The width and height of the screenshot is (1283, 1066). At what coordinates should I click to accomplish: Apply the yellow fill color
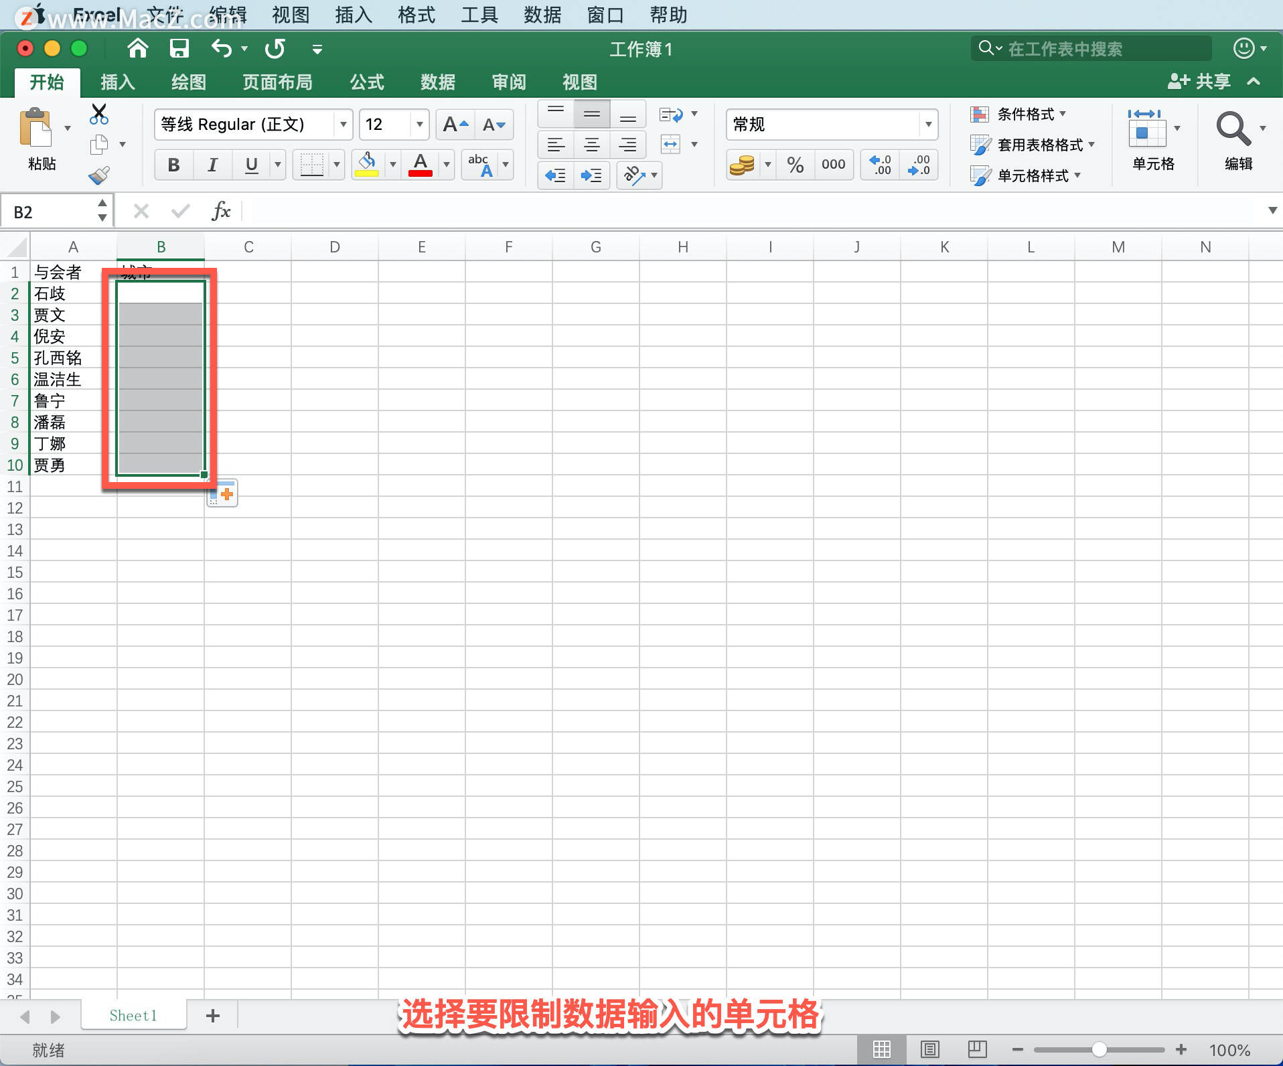pyautogui.click(x=366, y=165)
